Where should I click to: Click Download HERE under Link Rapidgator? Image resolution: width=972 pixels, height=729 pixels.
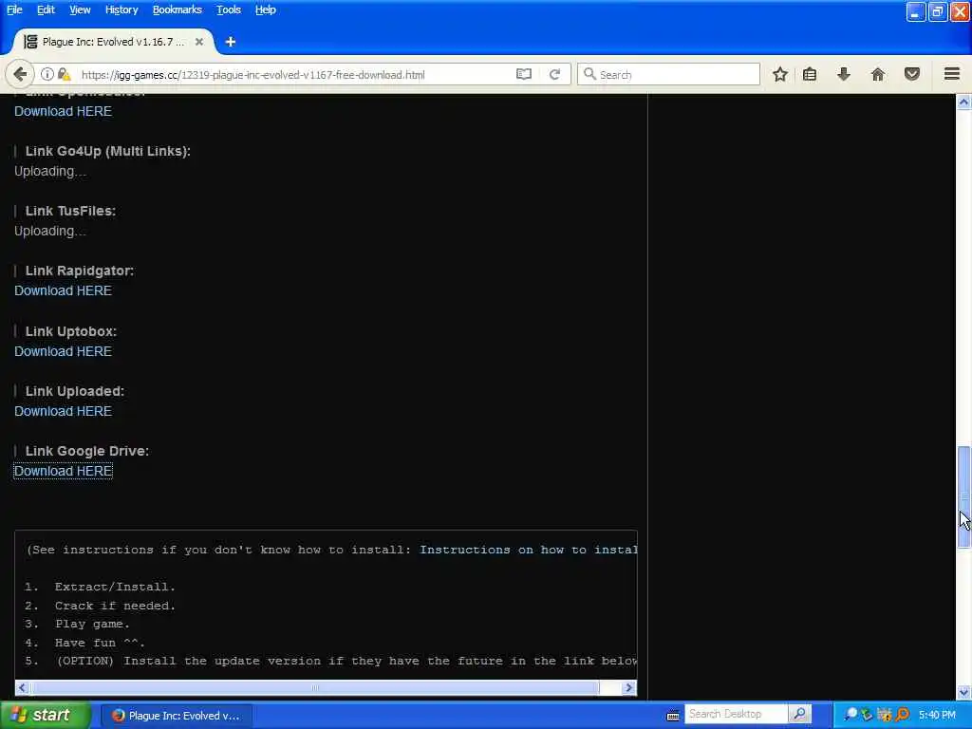coord(64,290)
